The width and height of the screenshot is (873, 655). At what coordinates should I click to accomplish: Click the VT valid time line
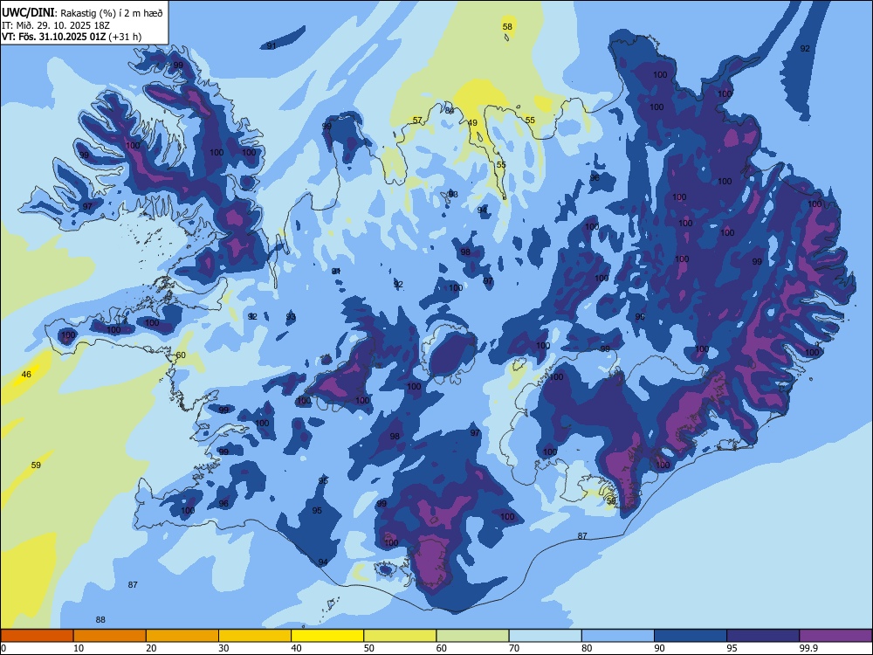click(72, 37)
